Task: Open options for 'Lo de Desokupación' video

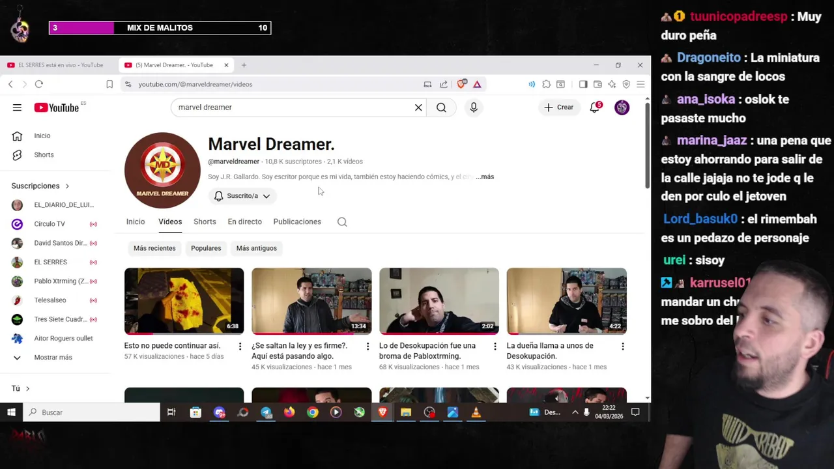Action: tap(495, 347)
